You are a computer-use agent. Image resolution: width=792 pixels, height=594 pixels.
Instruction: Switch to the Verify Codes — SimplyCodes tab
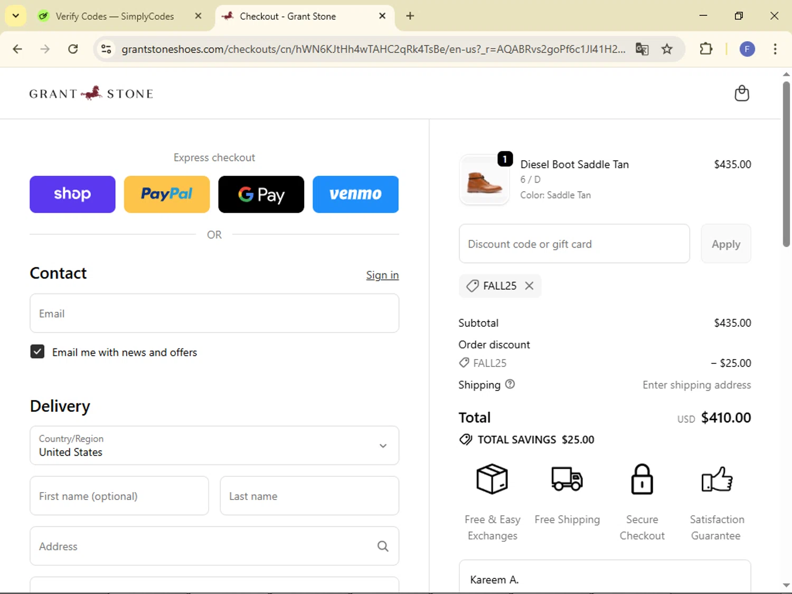[115, 16]
